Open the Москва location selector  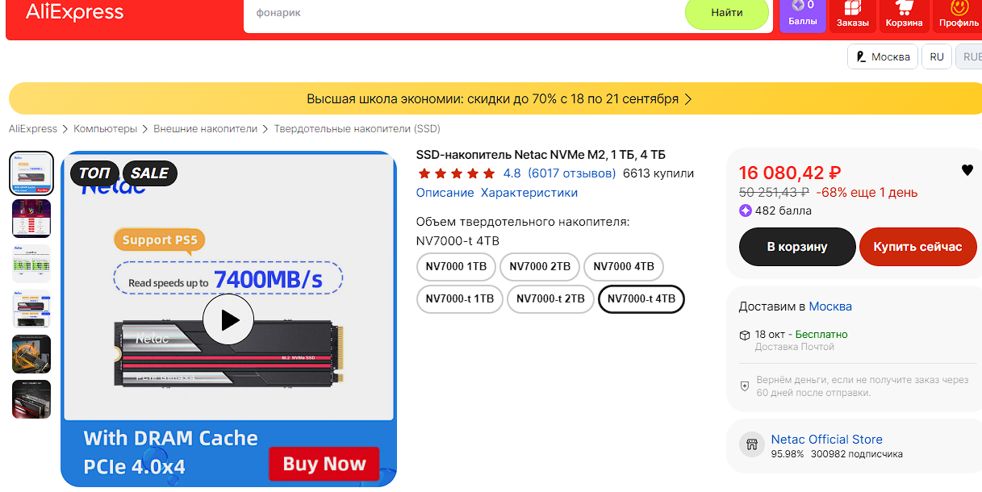click(x=883, y=56)
